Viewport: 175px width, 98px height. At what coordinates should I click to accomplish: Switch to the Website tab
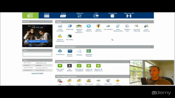click(x=80, y=15)
